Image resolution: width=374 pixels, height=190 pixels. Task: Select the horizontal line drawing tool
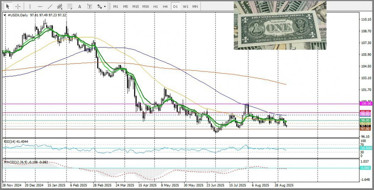coord(40,7)
